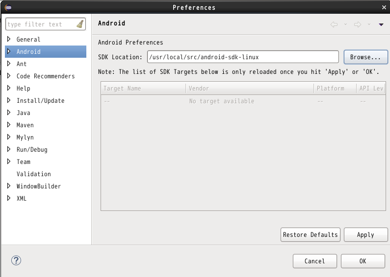
Task: Select the XML preferences category
Action: tap(22, 198)
